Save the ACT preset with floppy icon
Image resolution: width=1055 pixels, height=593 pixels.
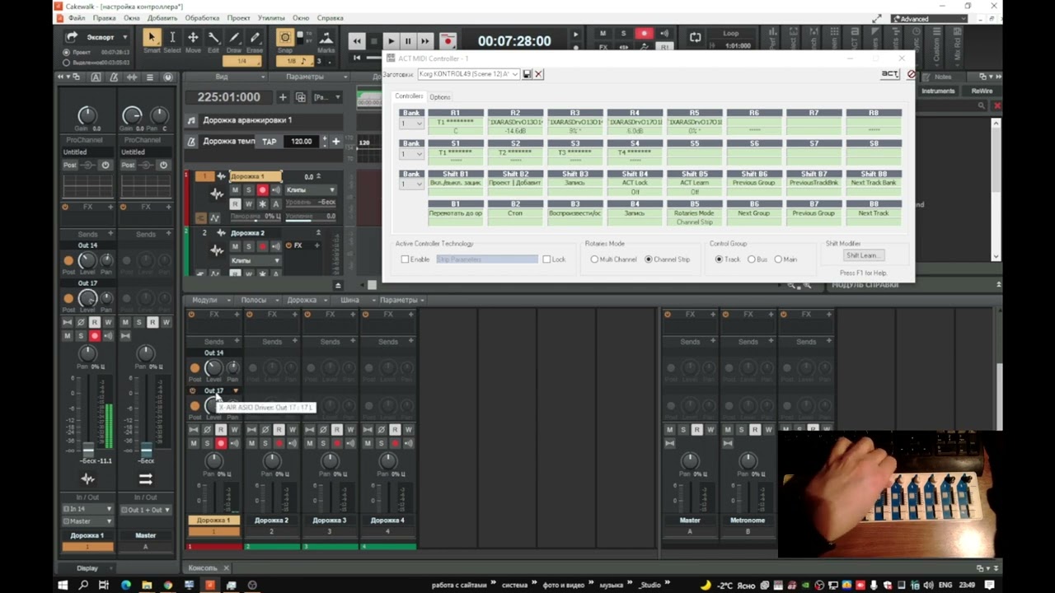(527, 74)
